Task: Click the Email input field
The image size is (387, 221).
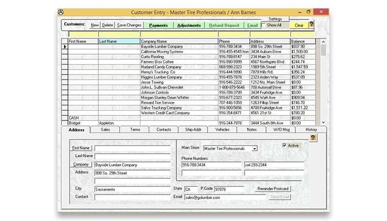Action: (224, 197)
